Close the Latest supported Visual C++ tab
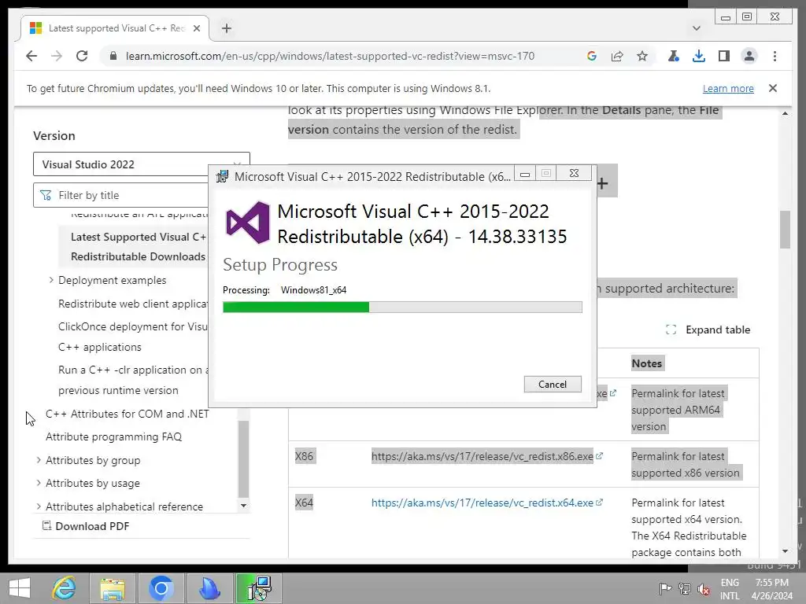The height and width of the screenshot is (604, 806). (x=196, y=28)
